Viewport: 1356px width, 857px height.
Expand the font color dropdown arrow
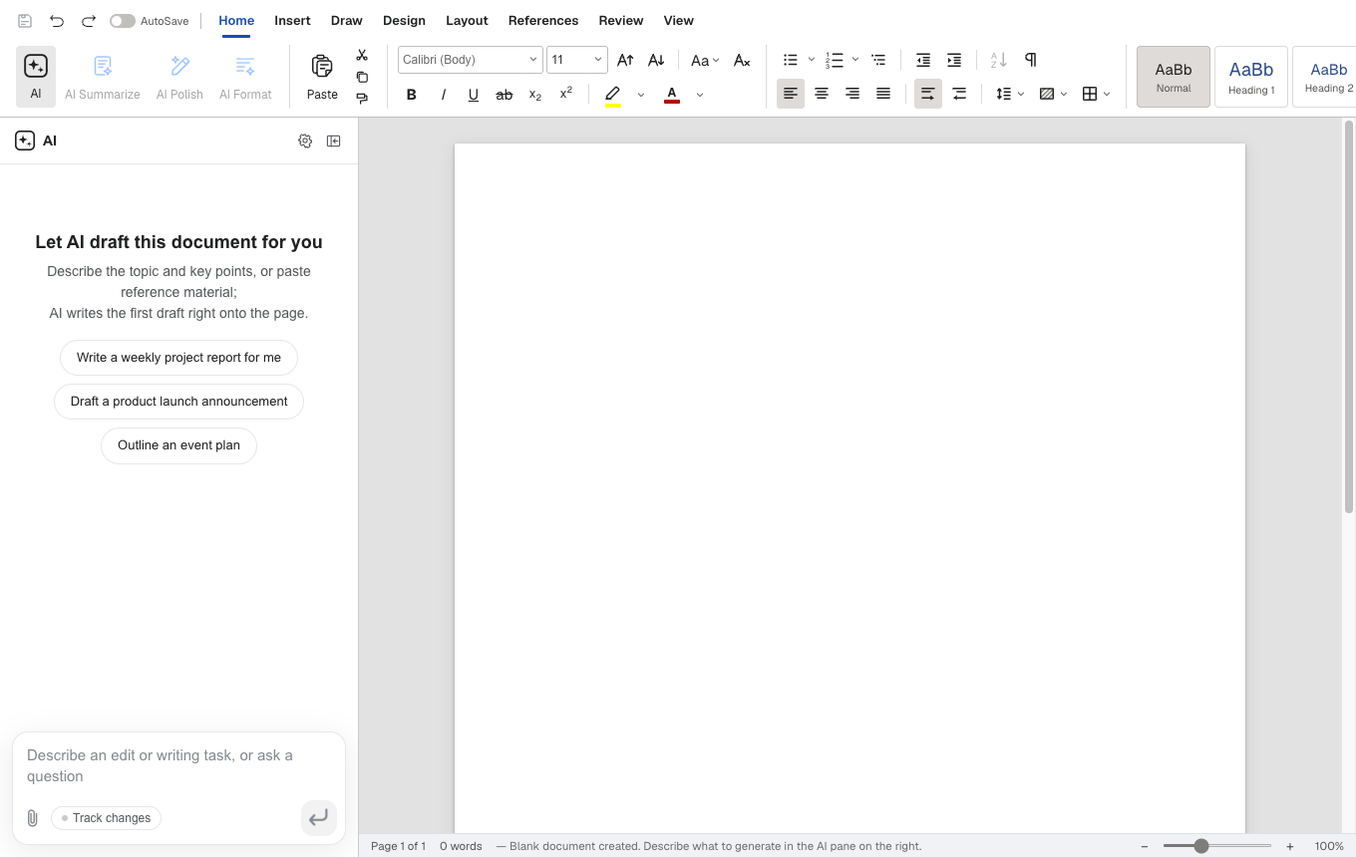(700, 95)
